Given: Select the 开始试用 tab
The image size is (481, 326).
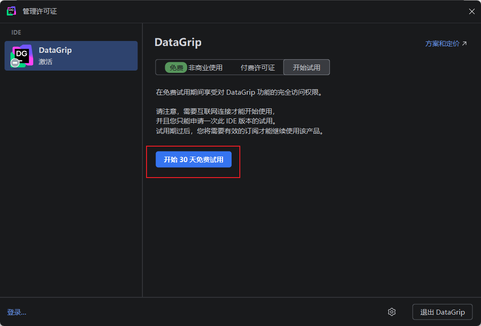Looking at the screenshot, I should 306,67.
